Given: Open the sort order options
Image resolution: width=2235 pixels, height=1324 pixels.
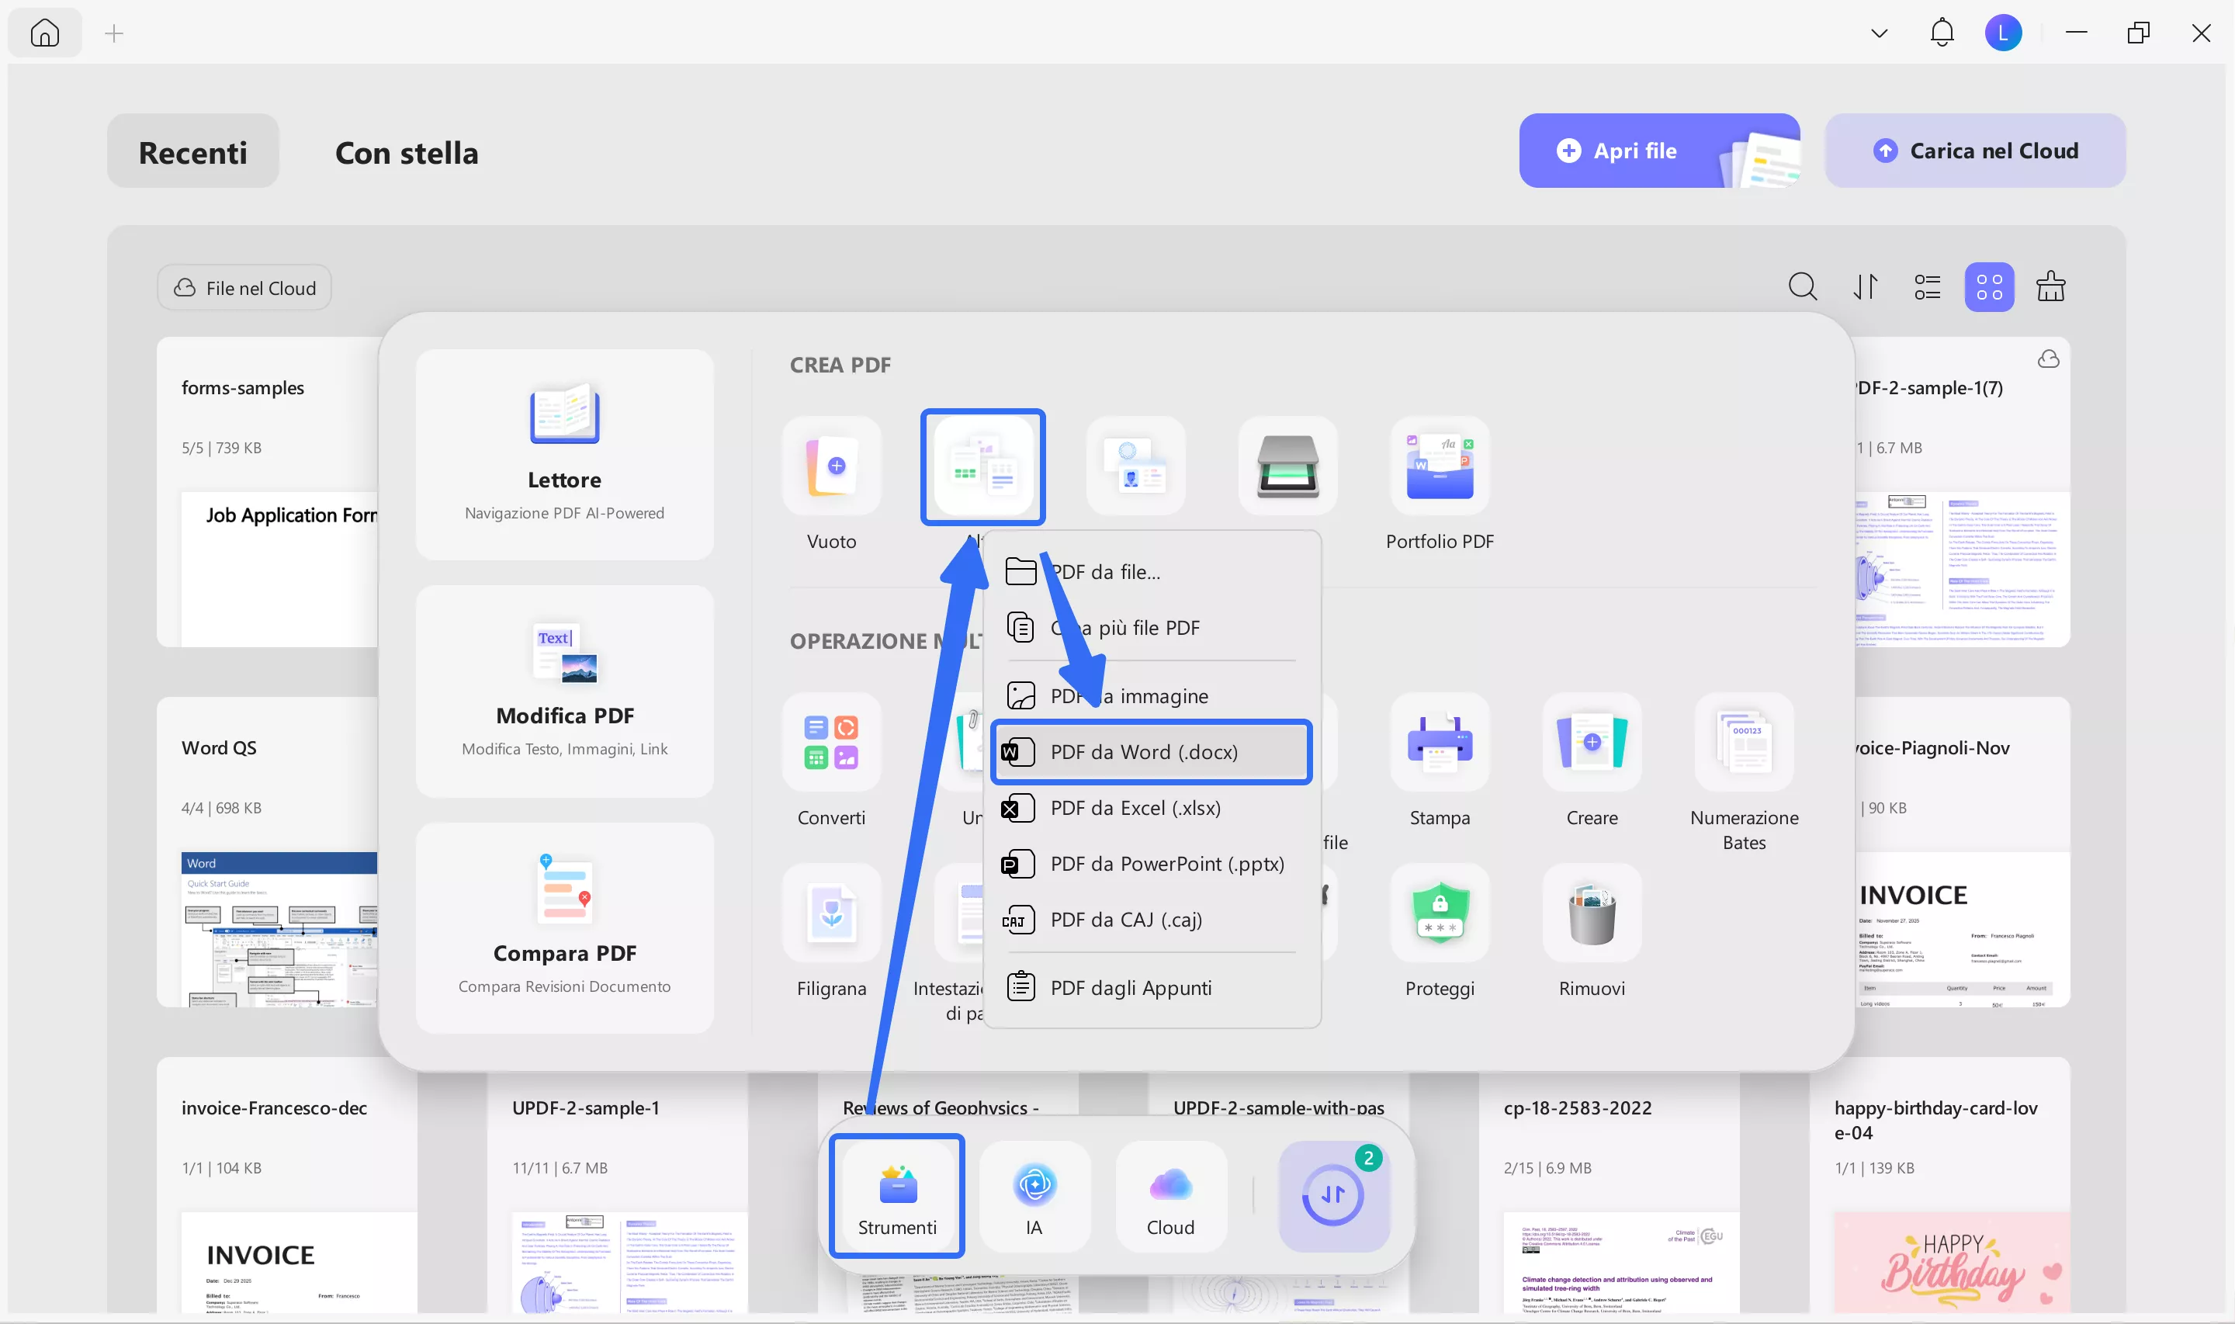Looking at the screenshot, I should coord(1865,287).
